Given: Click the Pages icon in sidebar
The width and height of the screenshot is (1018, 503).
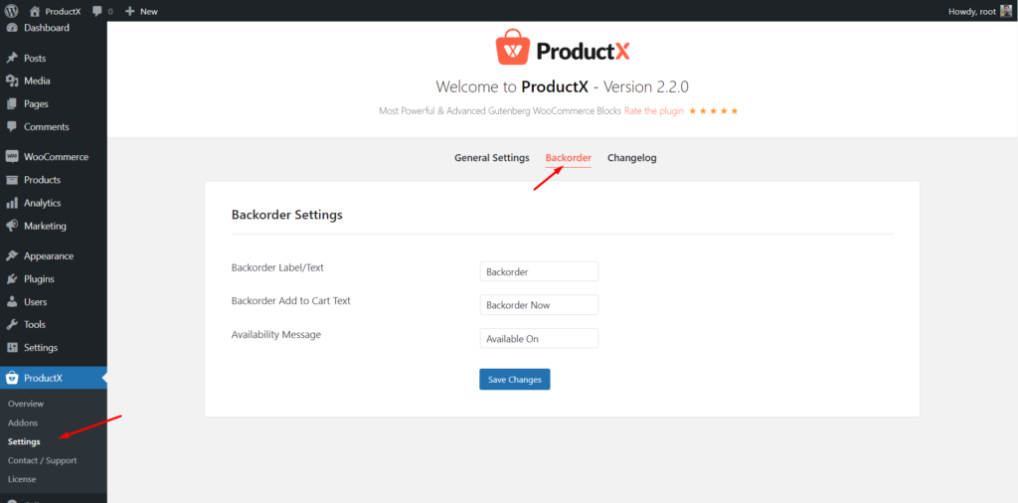Looking at the screenshot, I should pyautogui.click(x=12, y=103).
